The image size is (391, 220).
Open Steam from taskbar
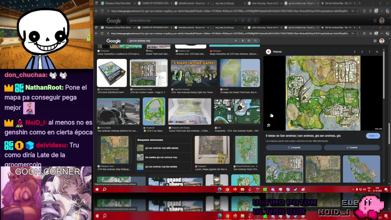click(295, 189)
